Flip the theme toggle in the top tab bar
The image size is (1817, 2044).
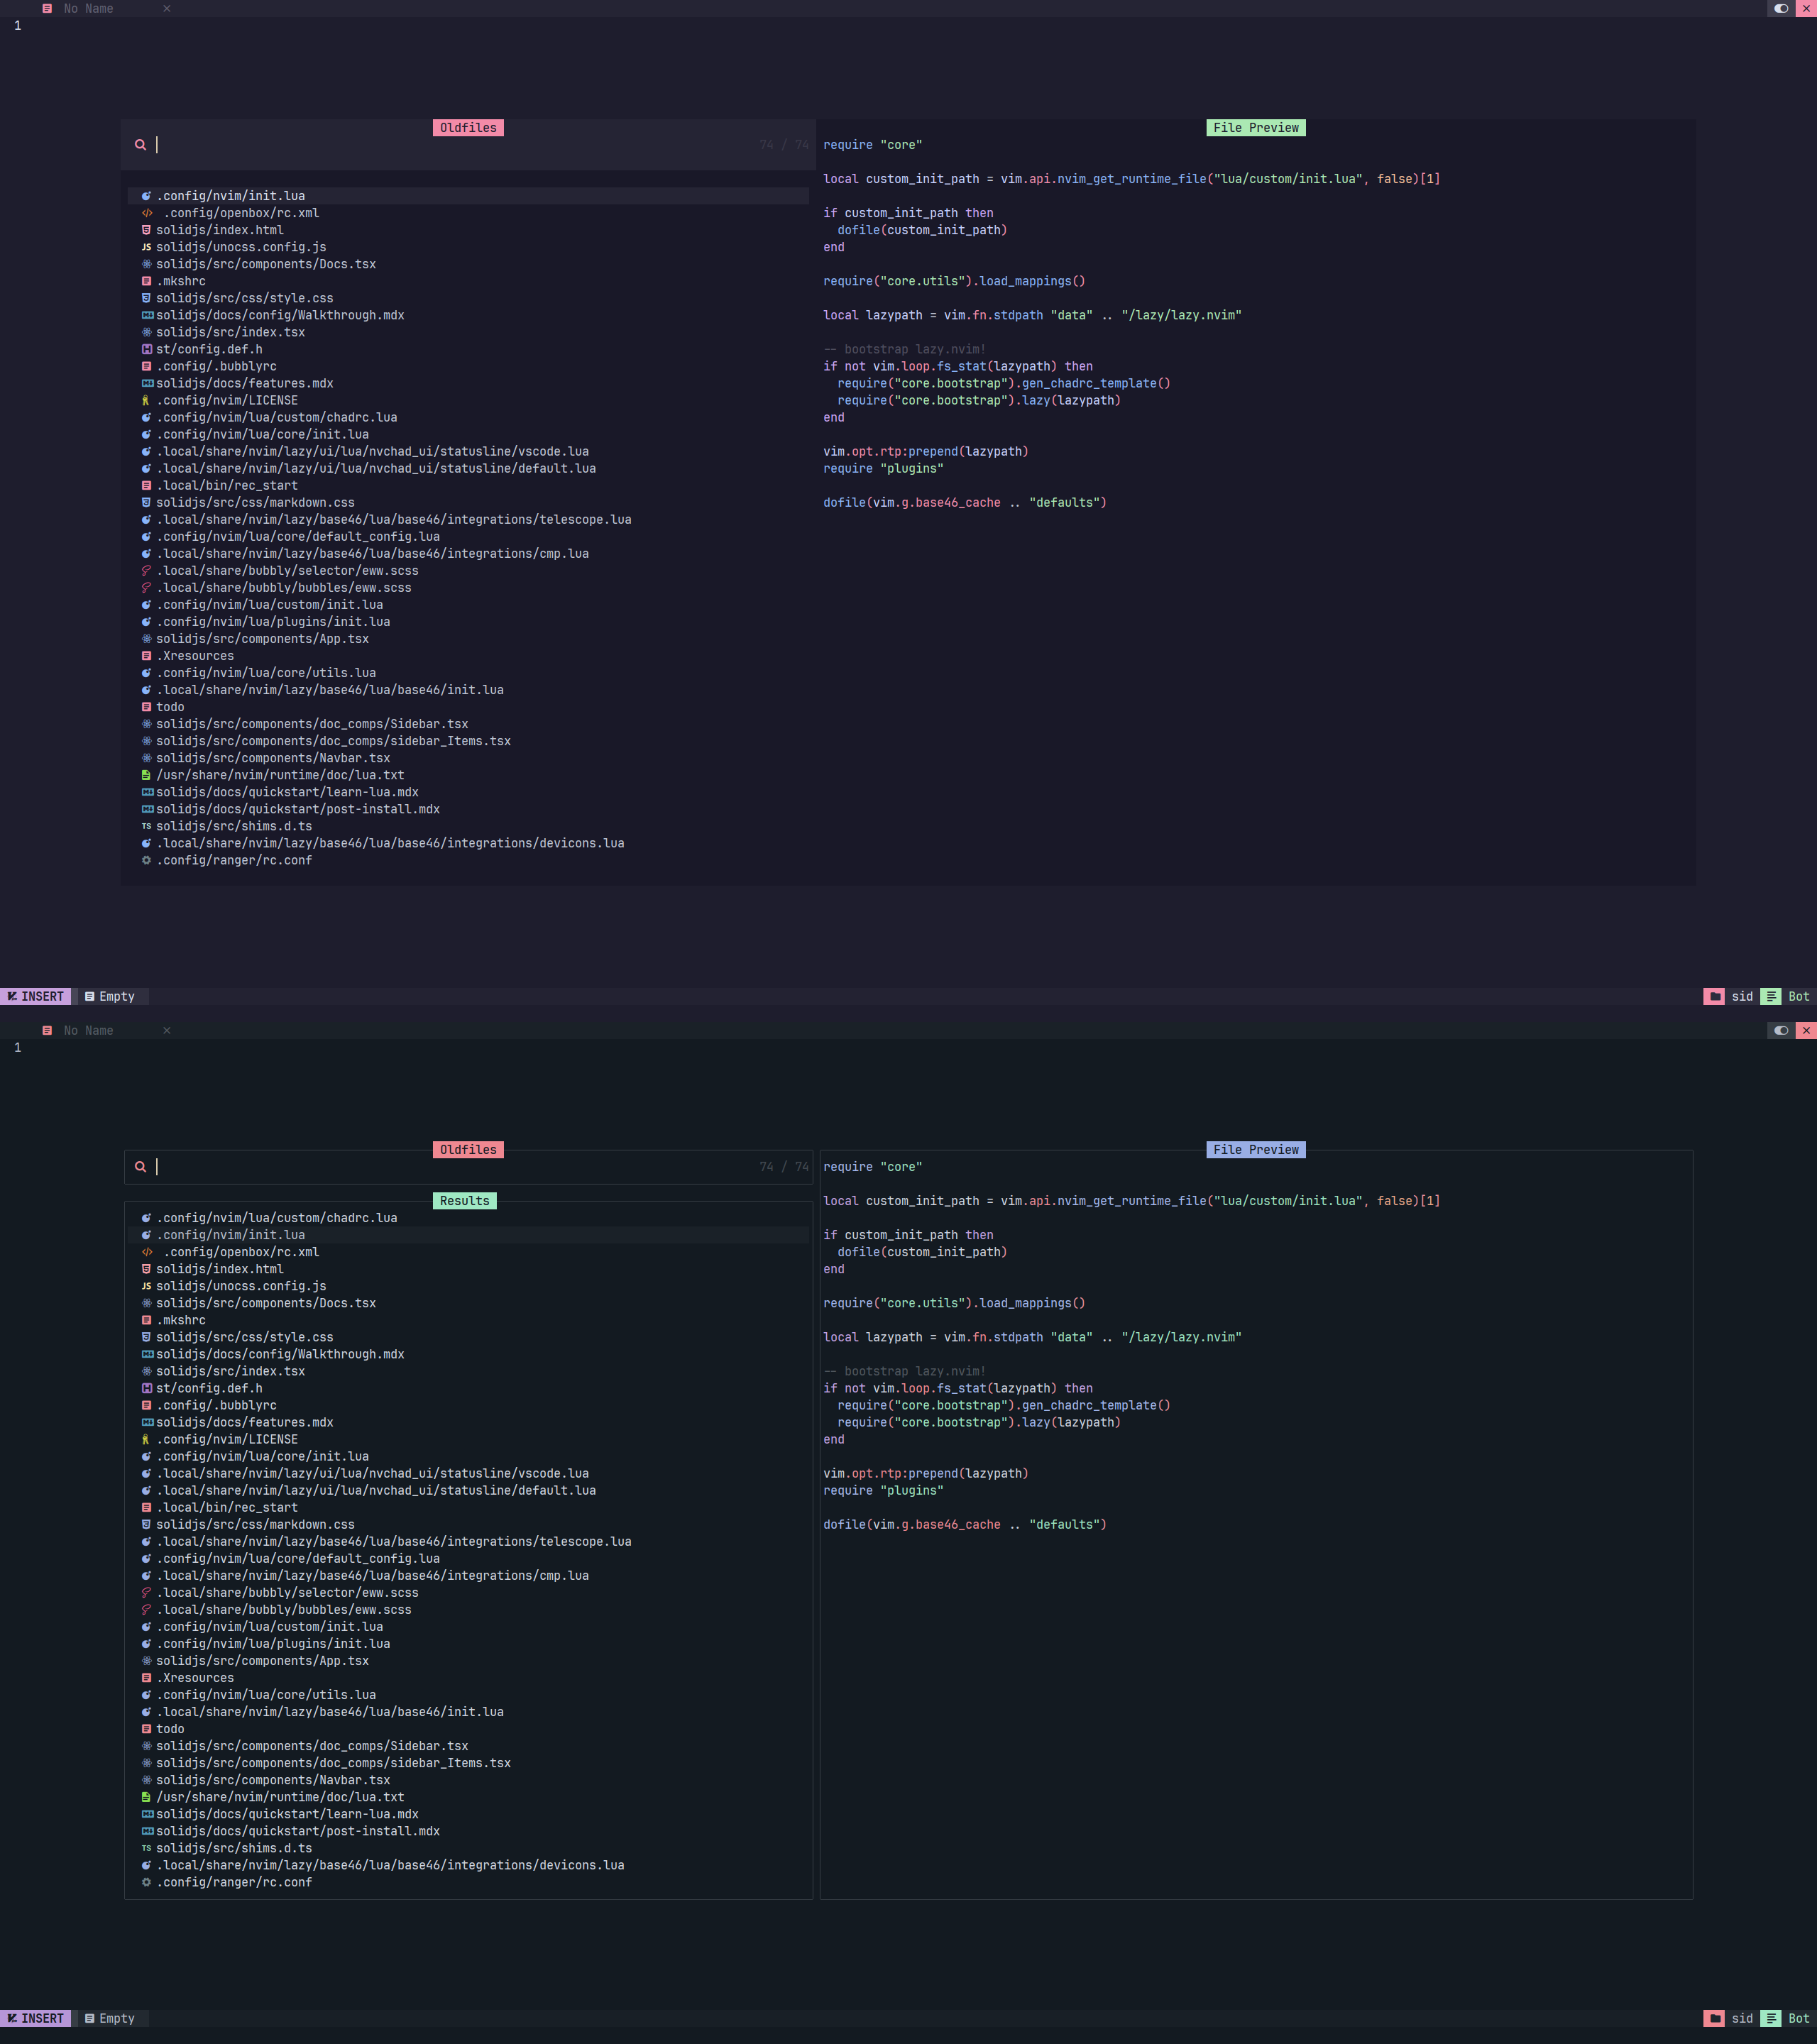tap(1780, 8)
